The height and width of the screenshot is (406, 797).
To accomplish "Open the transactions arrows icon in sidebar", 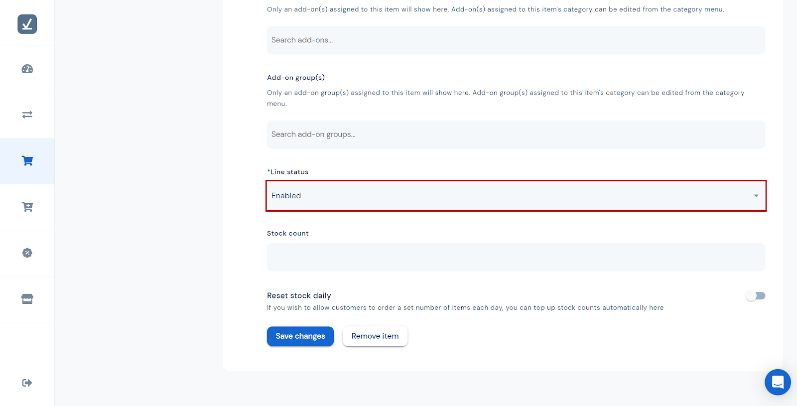I will 27,115.
